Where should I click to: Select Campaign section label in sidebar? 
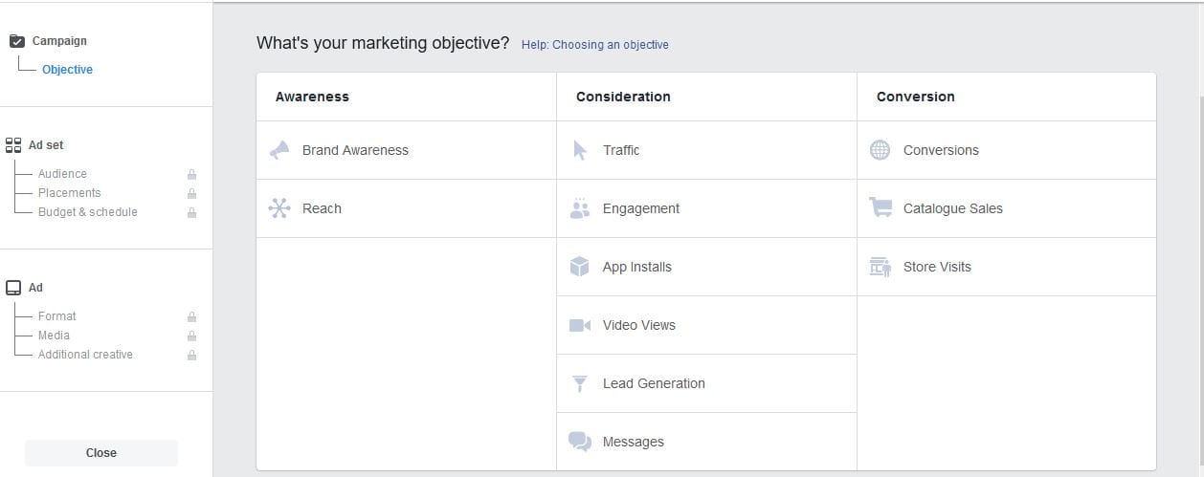pos(59,41)
